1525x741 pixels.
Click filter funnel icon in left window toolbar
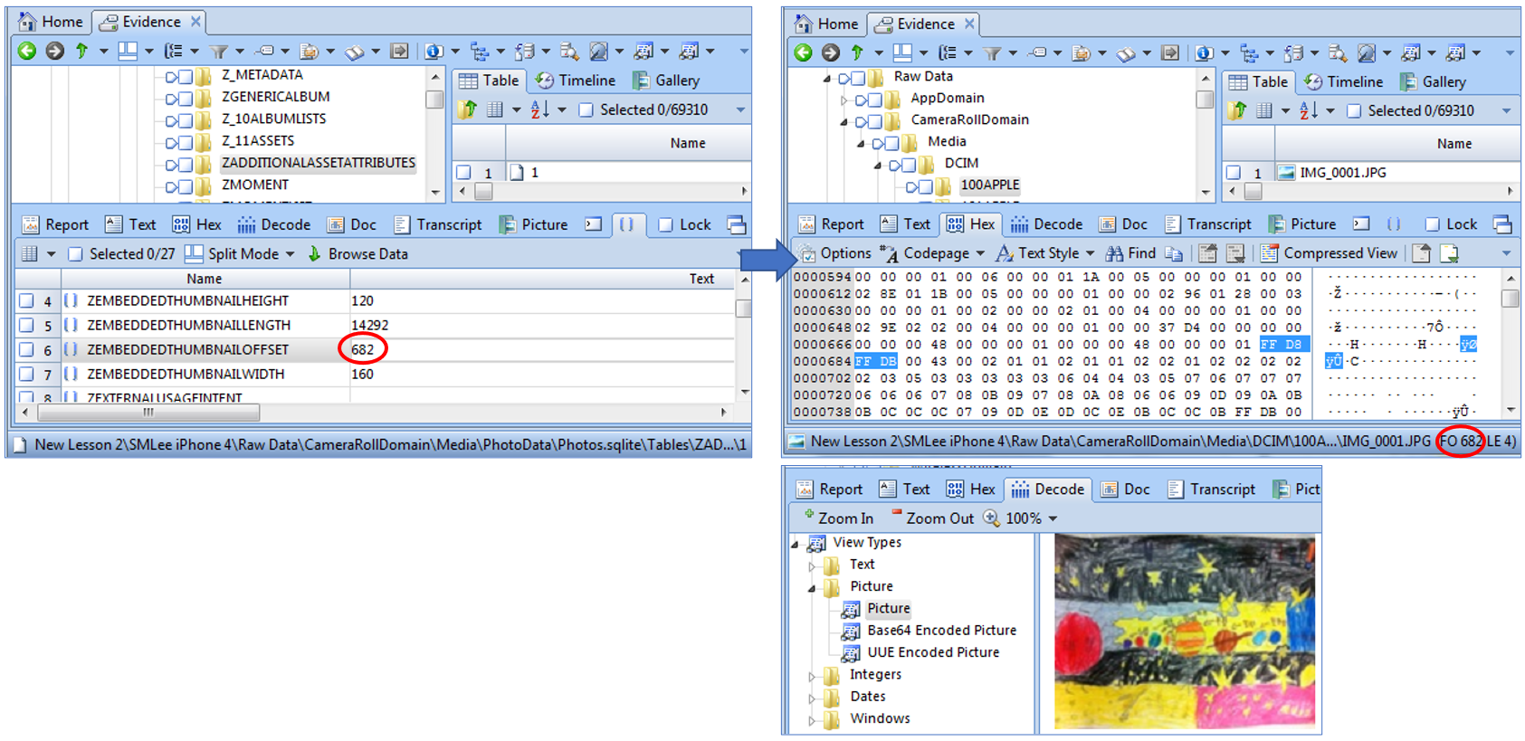tap(219, 52)
